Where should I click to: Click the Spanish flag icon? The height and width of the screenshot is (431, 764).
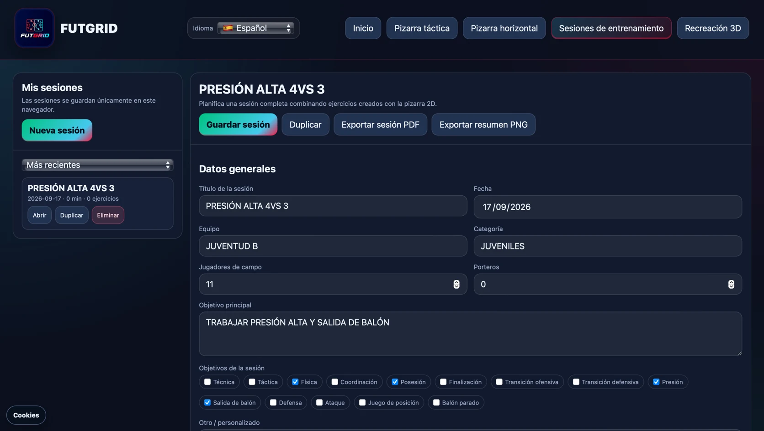pos(228,28)
